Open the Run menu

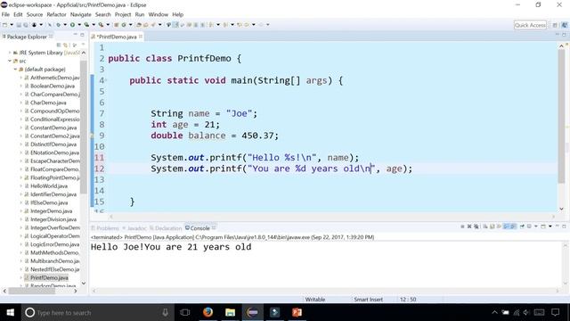click(x=140, y=14)
